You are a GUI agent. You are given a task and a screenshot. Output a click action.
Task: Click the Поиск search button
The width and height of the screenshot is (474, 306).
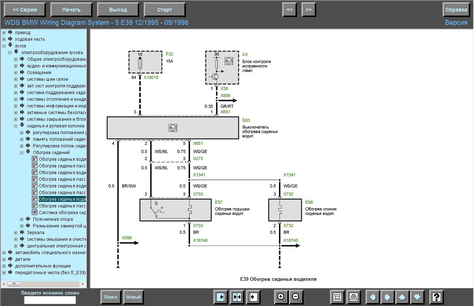coord(111,297)
